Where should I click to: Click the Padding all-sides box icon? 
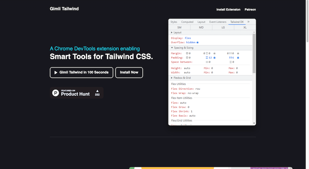click(x=187, y=58)
